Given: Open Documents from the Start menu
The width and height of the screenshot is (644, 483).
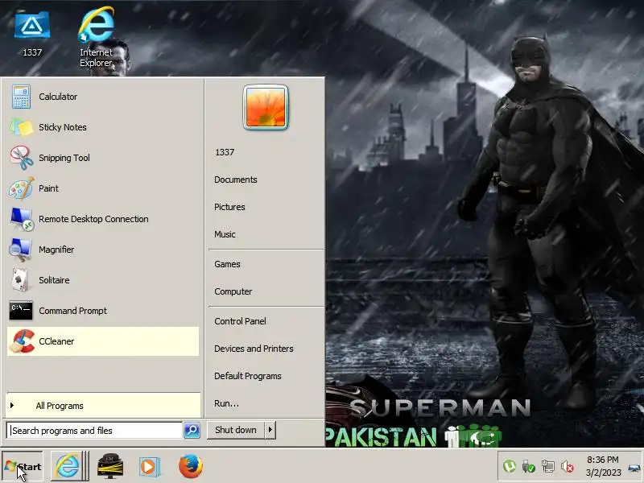Looking at the screenshot, I should 236,180.
